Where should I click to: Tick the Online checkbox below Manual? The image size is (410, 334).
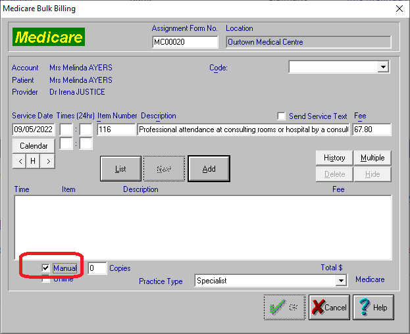click(45, 279)
